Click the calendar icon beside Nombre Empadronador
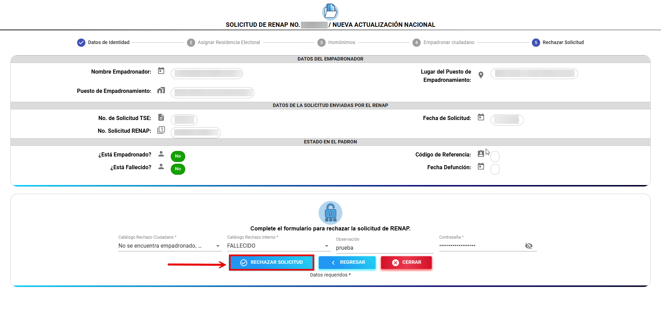Image resolution: width=661 pixels, height=325 pixels. (161, 71)
